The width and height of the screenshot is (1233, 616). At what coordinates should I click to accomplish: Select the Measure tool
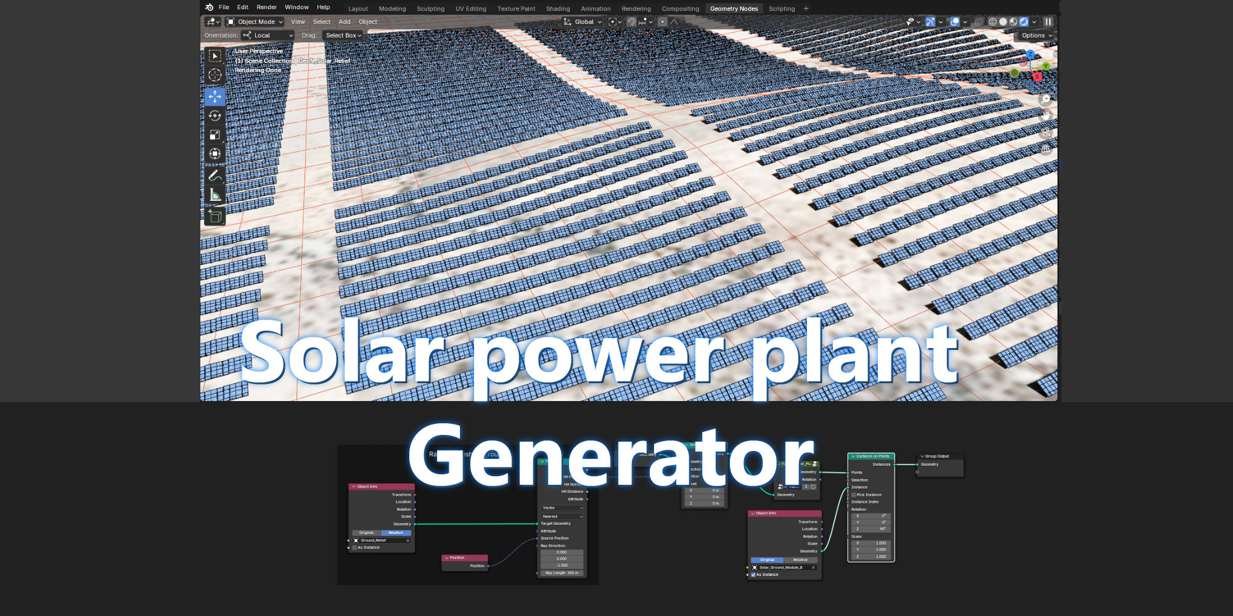coord(215,195)
